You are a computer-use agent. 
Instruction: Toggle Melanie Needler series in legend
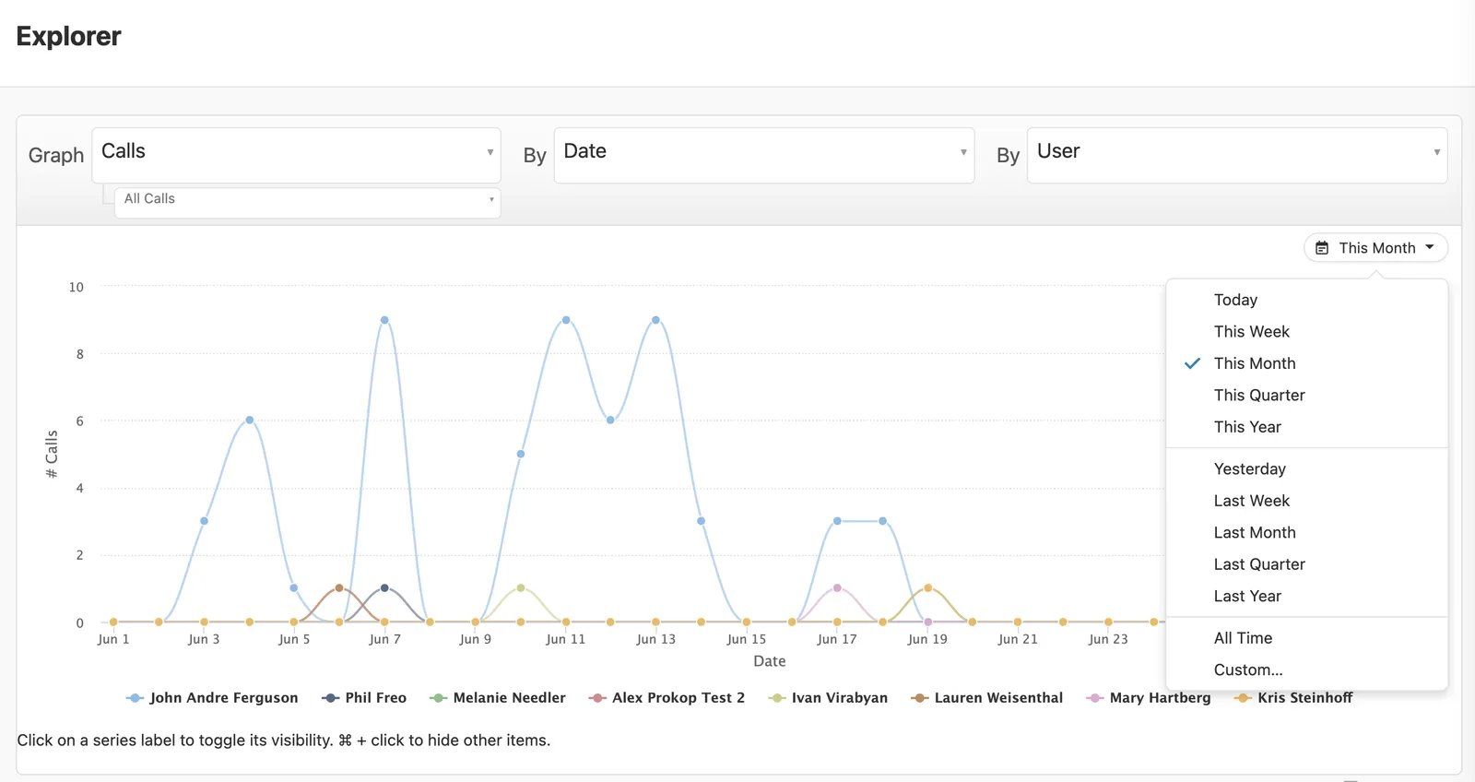pos(498,698)
